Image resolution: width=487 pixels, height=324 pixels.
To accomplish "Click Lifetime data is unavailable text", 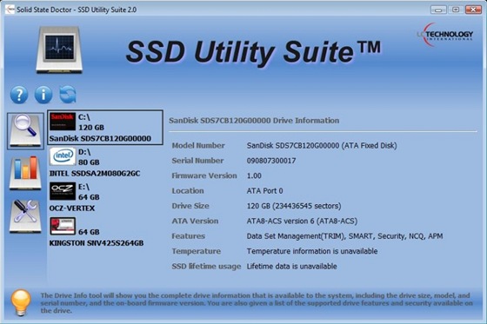I will (291, 267).
